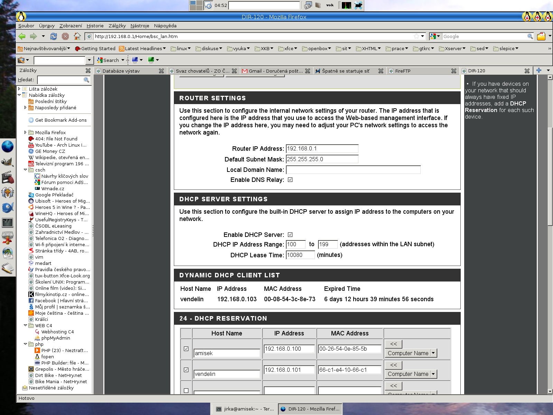The image size is (553, 415).
Task: Click the workspace switcher in top panel
Action: [196, 5]
